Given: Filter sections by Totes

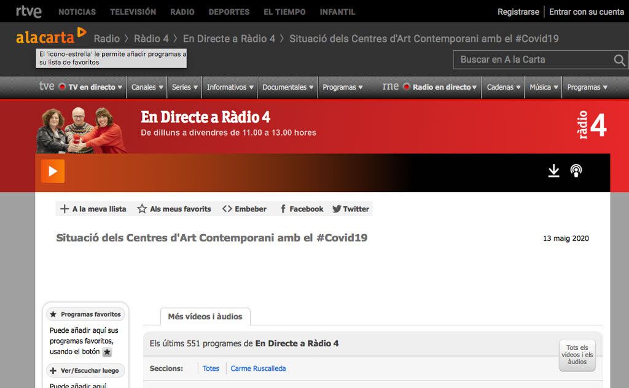Looking at the screenshot, I should click(211, 368).
